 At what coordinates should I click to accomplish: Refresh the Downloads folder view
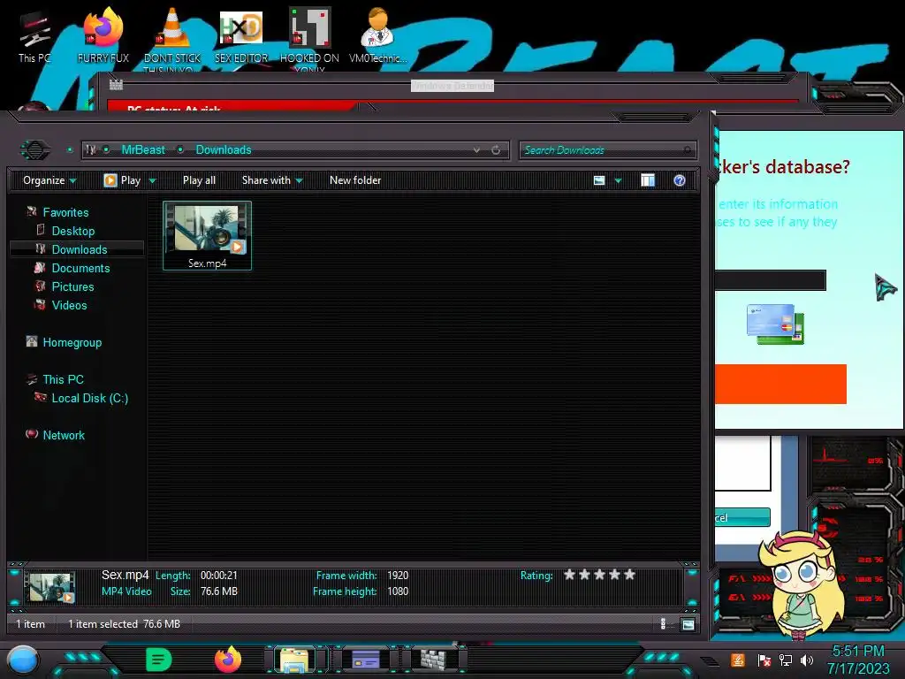496,150
